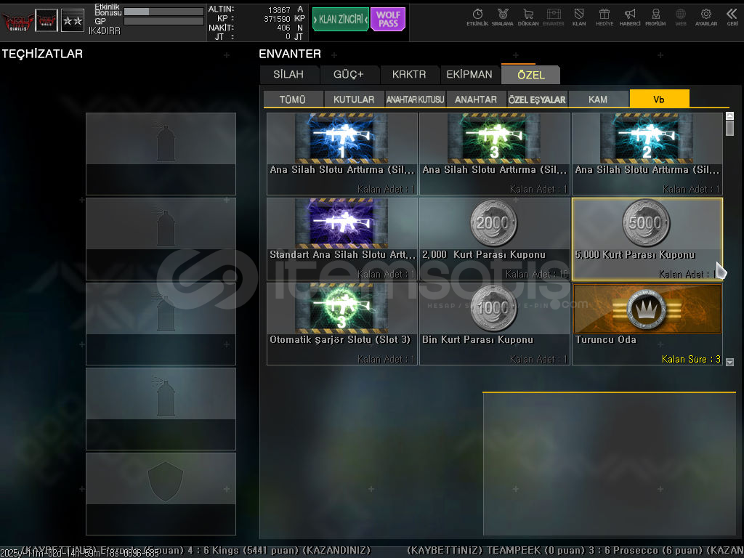Select the slot 2 main weapon item
The image size is (744, 558).
[x=647, y=154]
